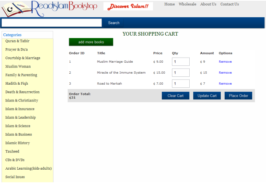Remove Road to Markah from cart
This screenshot has height=183, width=266.
pyautogui.click(x=225, y=83)
